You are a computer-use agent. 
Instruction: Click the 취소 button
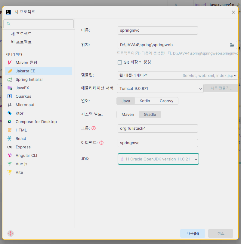[x=221, y=233]
